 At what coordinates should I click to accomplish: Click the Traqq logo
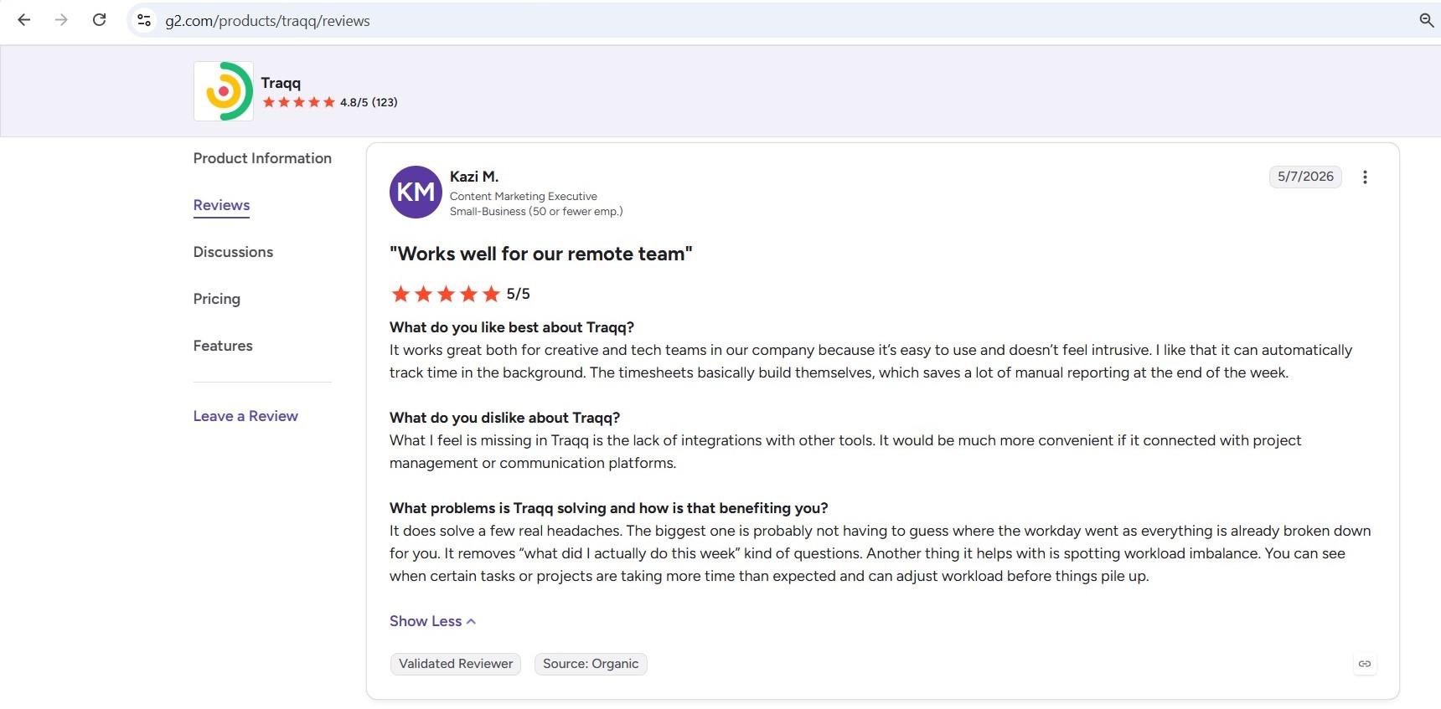pos(224,91)
